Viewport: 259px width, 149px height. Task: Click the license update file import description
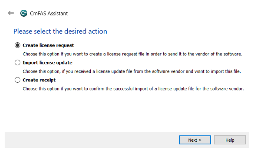coord(132,71)
